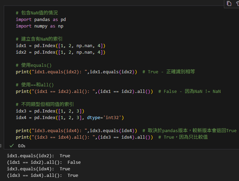The height and width of the screenshot is (181, 239).
Task: Click the comment '# 使用equals()'
Action: click(x=34, y=65)
